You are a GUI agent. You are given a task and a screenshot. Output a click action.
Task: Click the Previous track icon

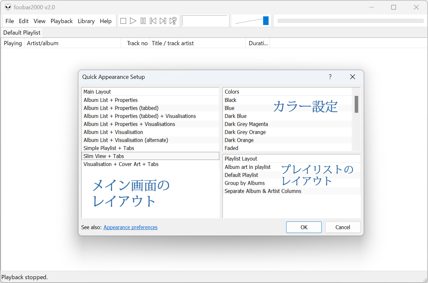click(x=153, y=21)
